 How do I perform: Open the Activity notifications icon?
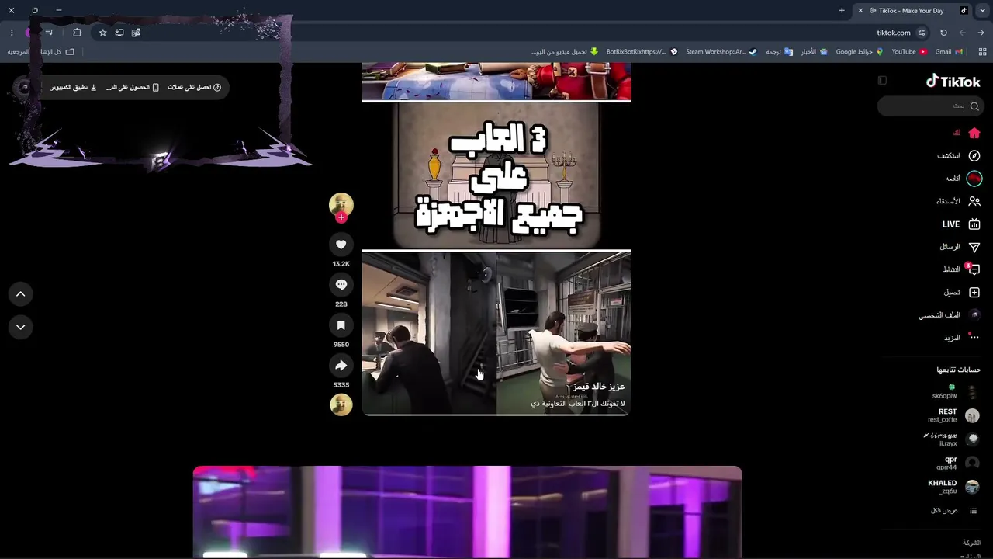974,269
